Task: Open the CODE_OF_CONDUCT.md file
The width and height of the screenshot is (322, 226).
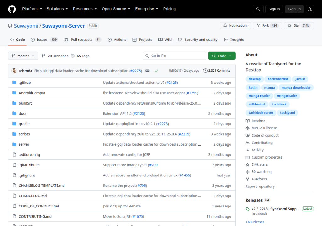Action: 39,206
